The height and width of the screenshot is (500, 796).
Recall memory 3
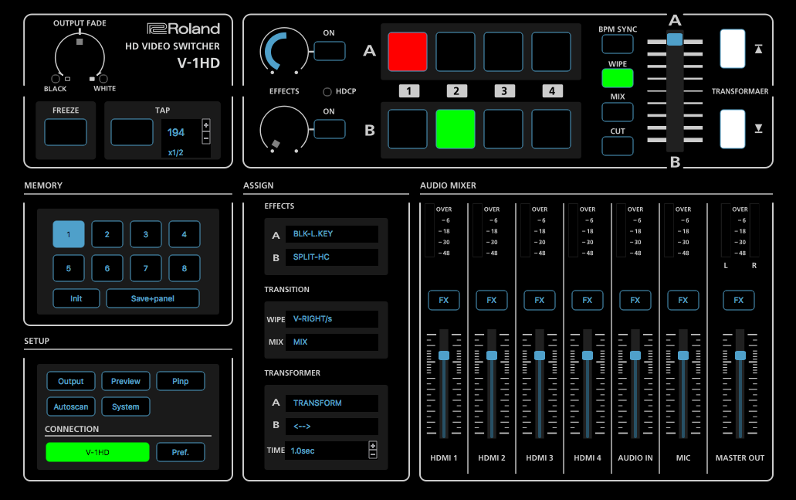coord(146,234)
